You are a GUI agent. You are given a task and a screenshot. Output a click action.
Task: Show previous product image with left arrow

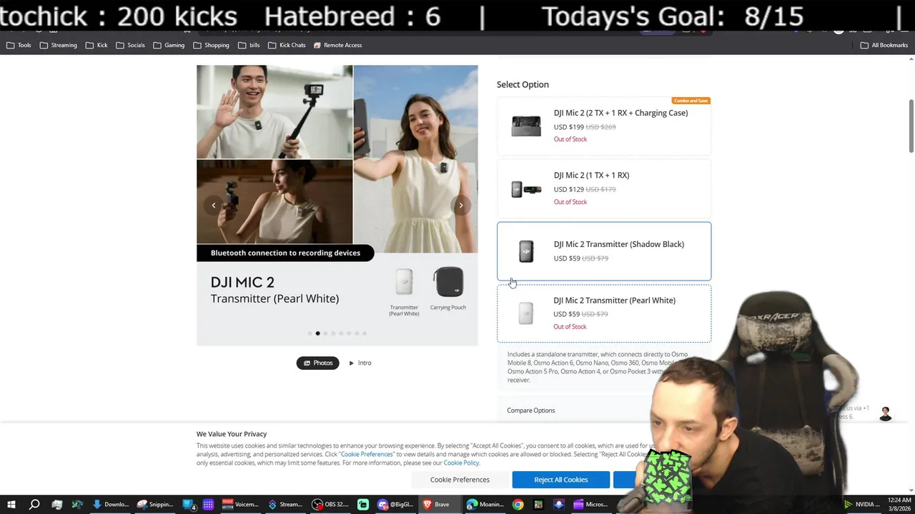[x=213, y=206]
